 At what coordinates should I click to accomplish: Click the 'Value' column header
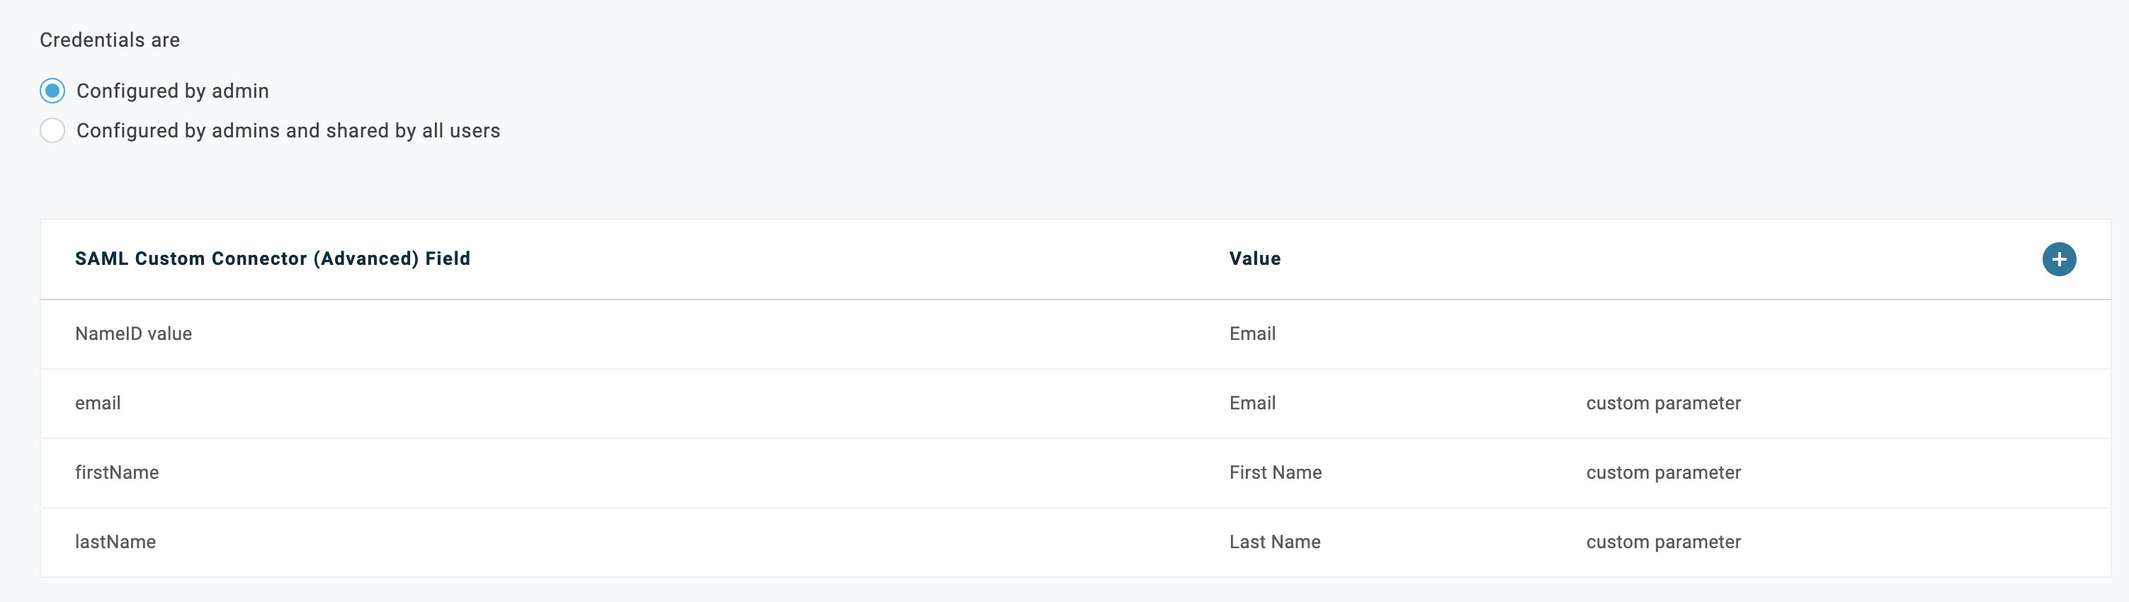pyautogui.click(x=1254, y=259)
